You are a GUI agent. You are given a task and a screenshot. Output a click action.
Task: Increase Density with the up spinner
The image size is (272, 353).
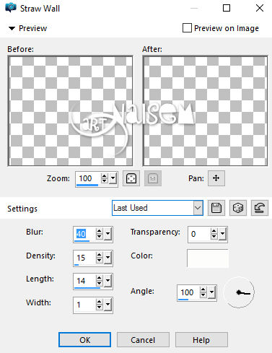99,255
